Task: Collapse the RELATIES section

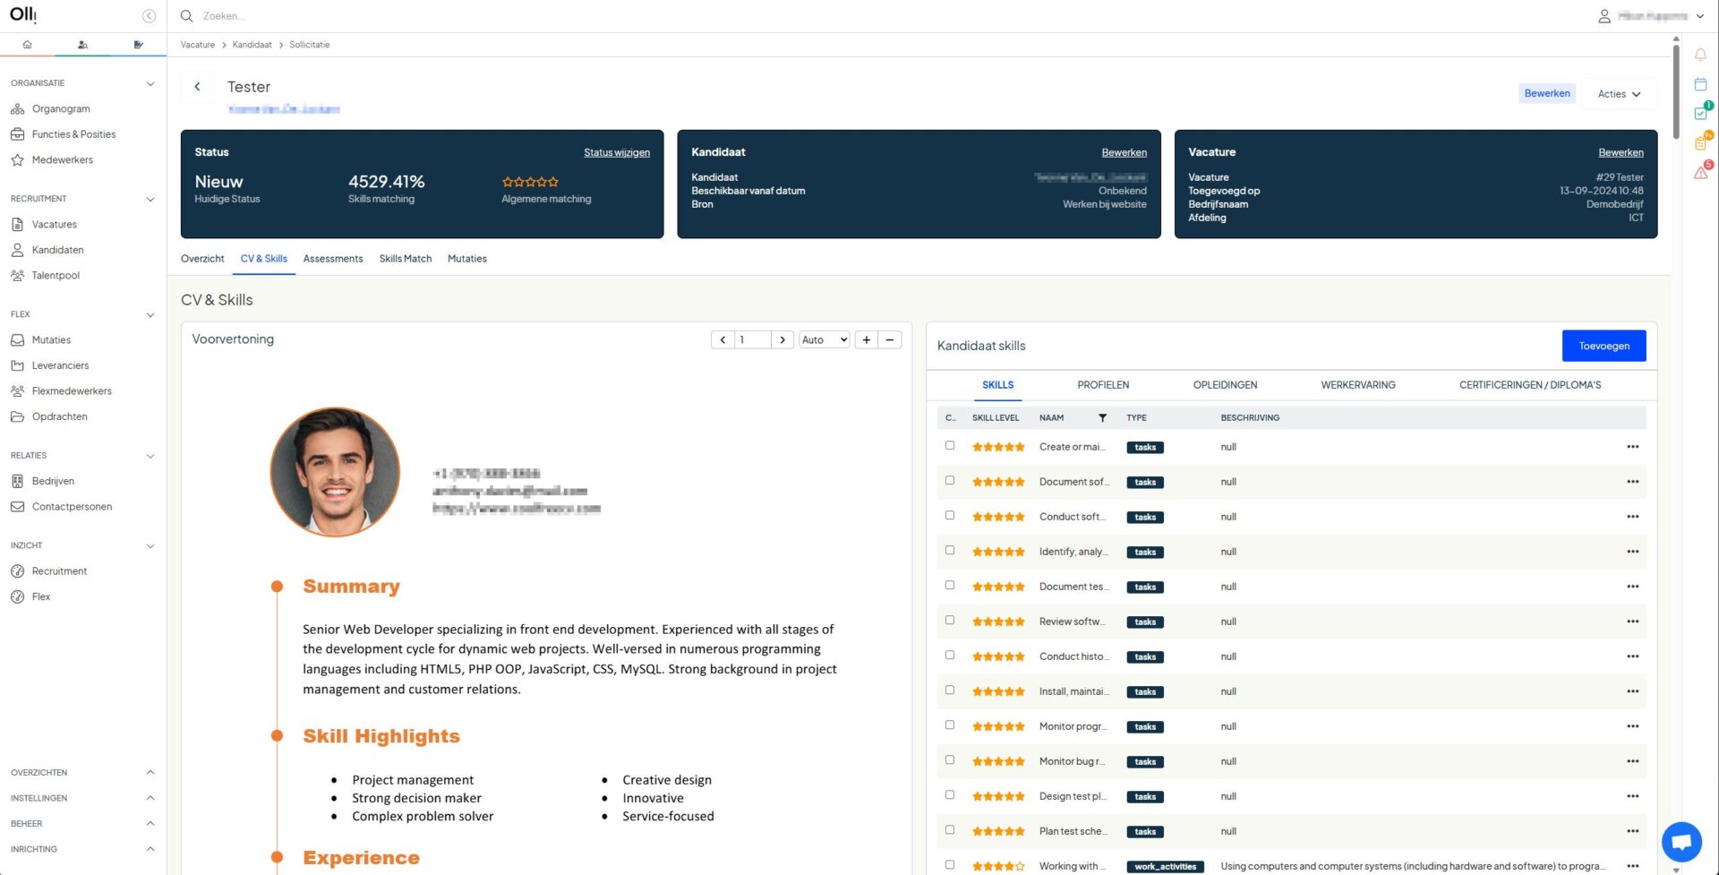Action: pyautogui.click(x=150, y=456)
